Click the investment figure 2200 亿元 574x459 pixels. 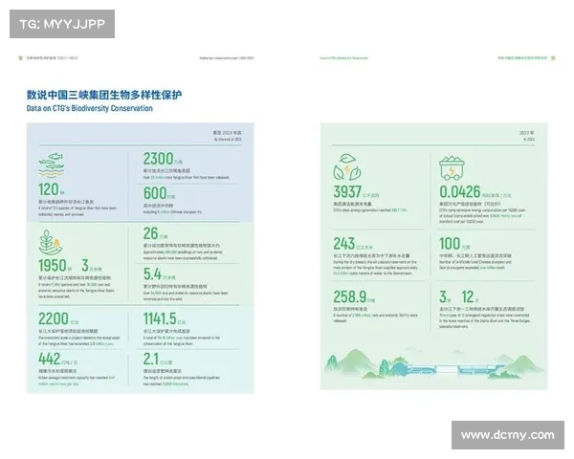point(57,318)
